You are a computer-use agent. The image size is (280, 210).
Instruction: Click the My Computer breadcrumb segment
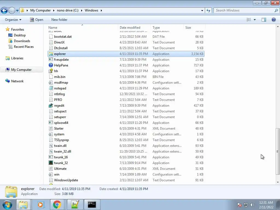[40, 10]
